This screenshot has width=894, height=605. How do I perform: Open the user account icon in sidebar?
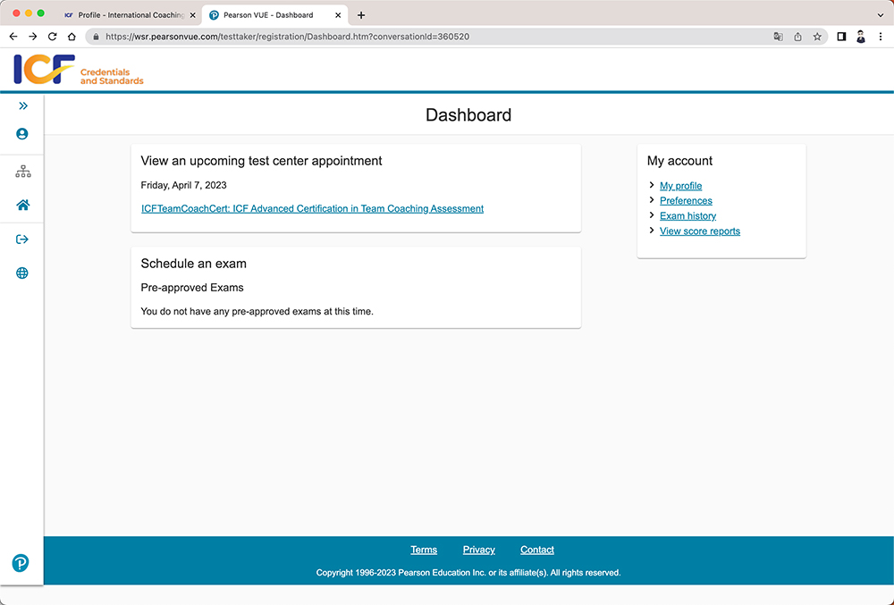coord(22,134)
